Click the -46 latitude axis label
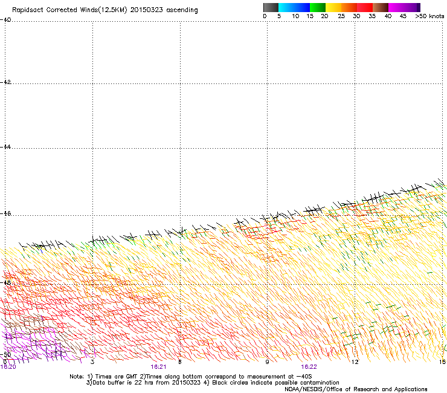This screenshot has height=393, width=447. 5,213
